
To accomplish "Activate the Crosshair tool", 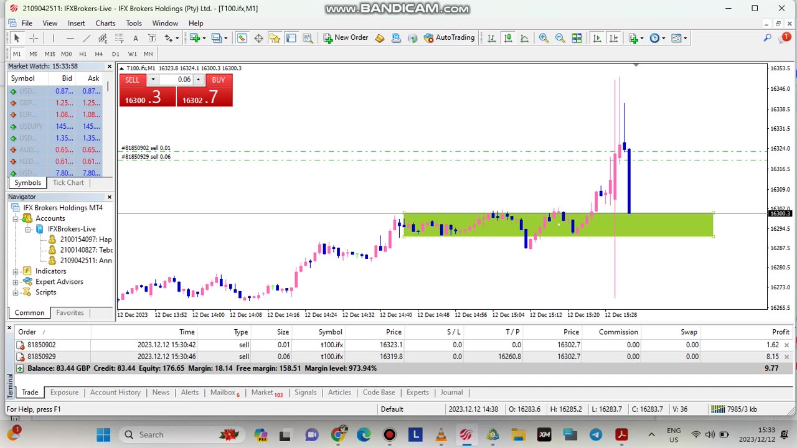I will pos(34,38).
